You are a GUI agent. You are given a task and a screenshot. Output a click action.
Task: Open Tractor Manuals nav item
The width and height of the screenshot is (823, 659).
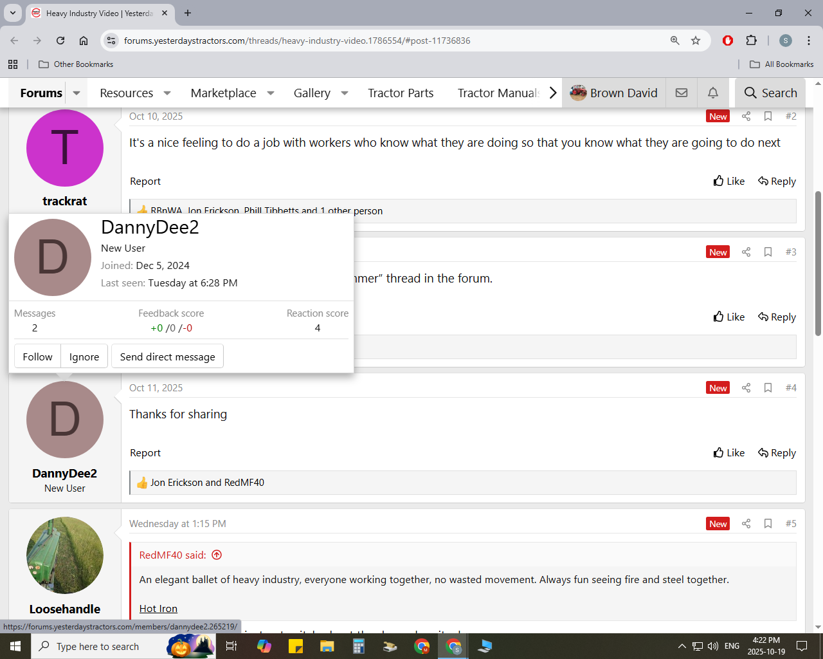click(x=498, y=93)
